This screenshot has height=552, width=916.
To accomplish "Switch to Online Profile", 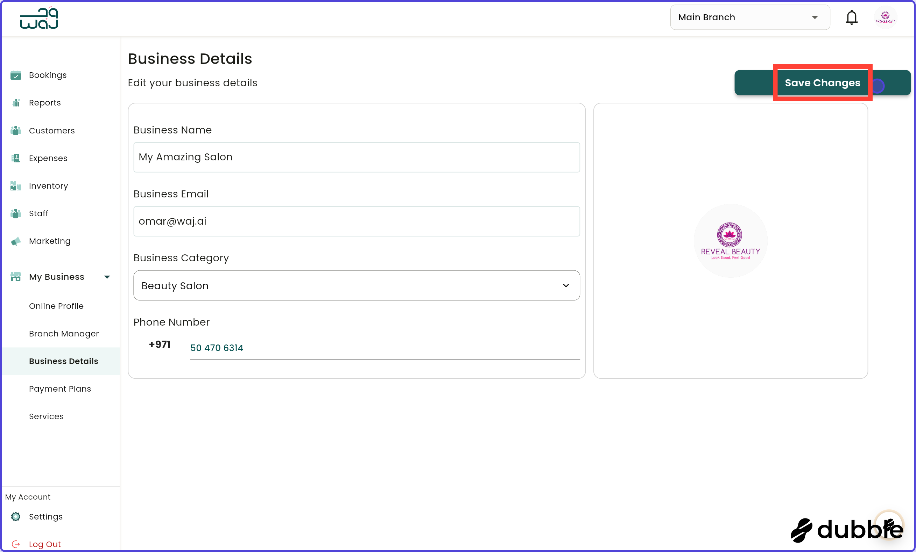I will pyautogui.click(x=56, y=306).
